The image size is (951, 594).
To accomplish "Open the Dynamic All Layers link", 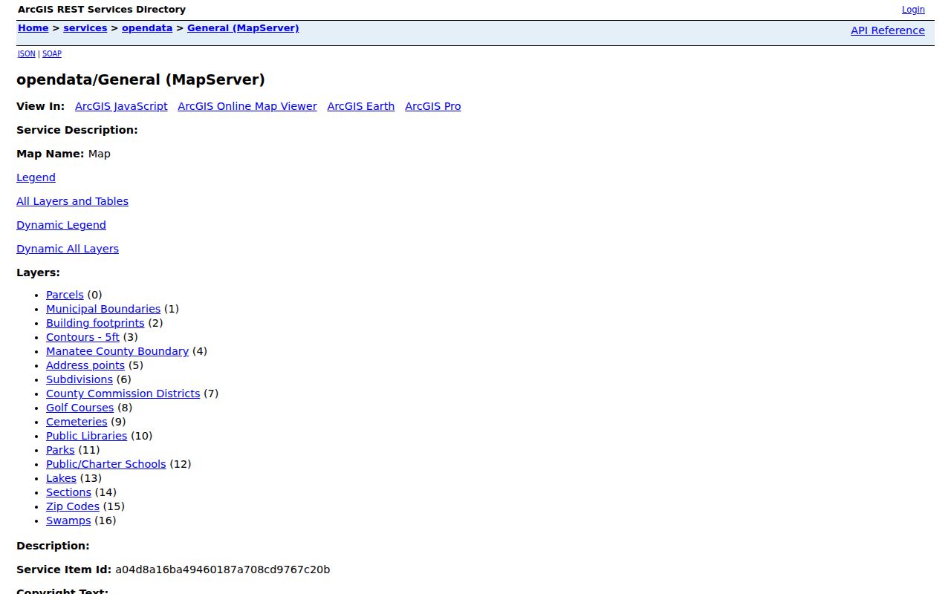I will tap(68, 249).
